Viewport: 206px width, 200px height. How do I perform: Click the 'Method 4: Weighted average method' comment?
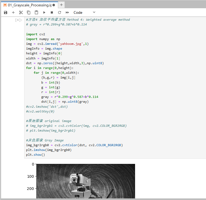[x=98, y=20]
